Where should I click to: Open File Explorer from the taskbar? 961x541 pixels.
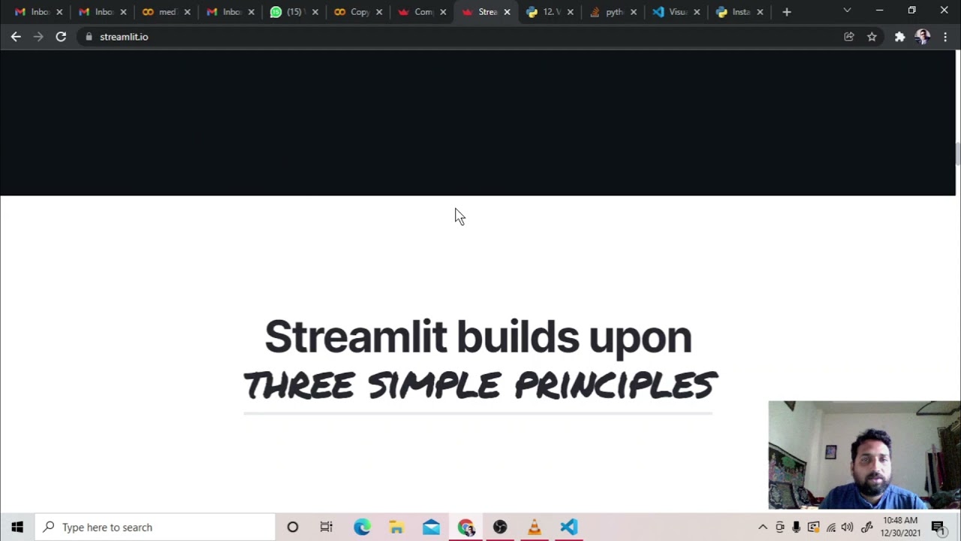click(x=396, y=527)
